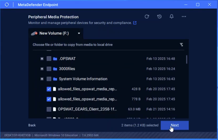The height and width of the screenshot is (140, 218).
Task: Click the refresh icon in header
Action: [x=147, y=17]
